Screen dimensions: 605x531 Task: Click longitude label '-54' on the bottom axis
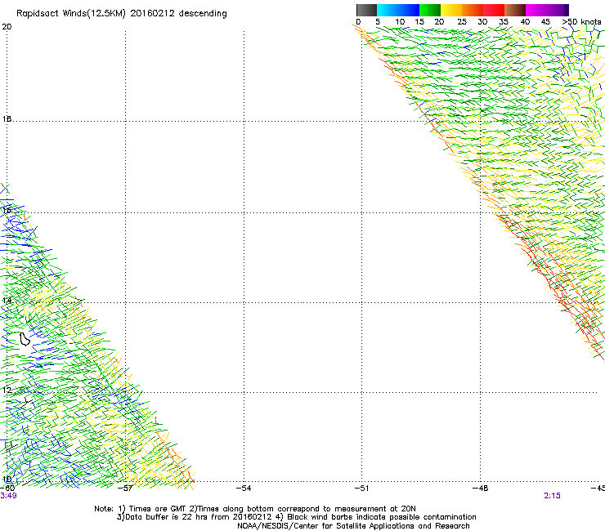pos(244,489)
